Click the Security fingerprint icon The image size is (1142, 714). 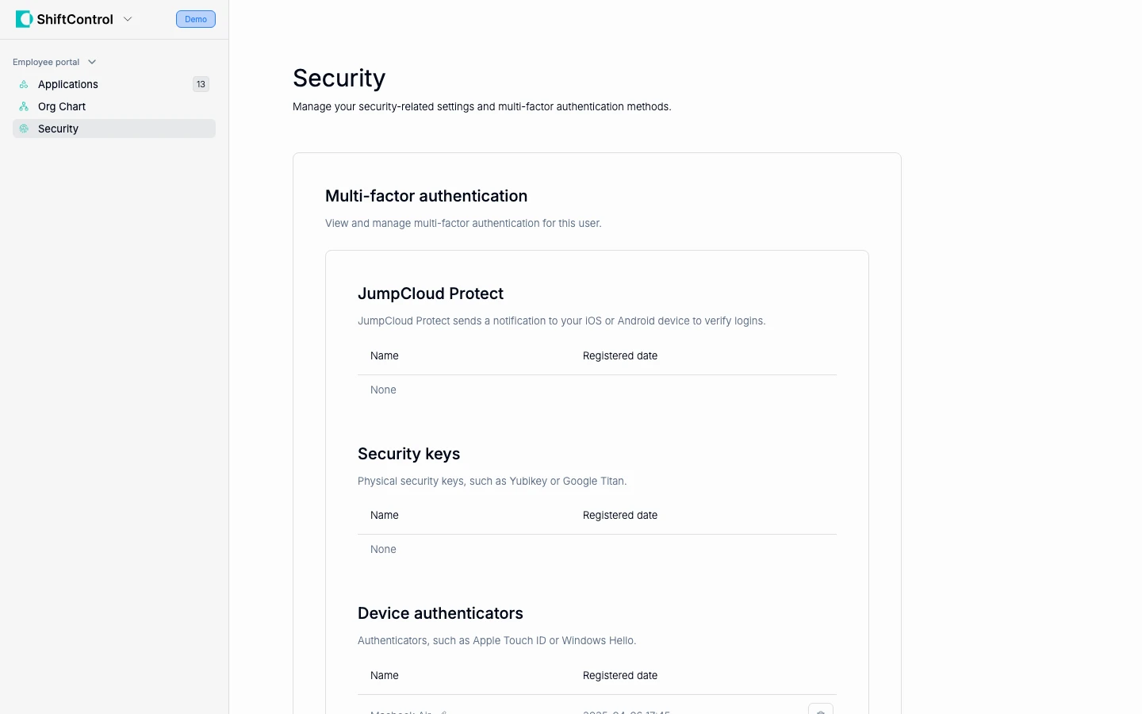click(x=24, y=129)
